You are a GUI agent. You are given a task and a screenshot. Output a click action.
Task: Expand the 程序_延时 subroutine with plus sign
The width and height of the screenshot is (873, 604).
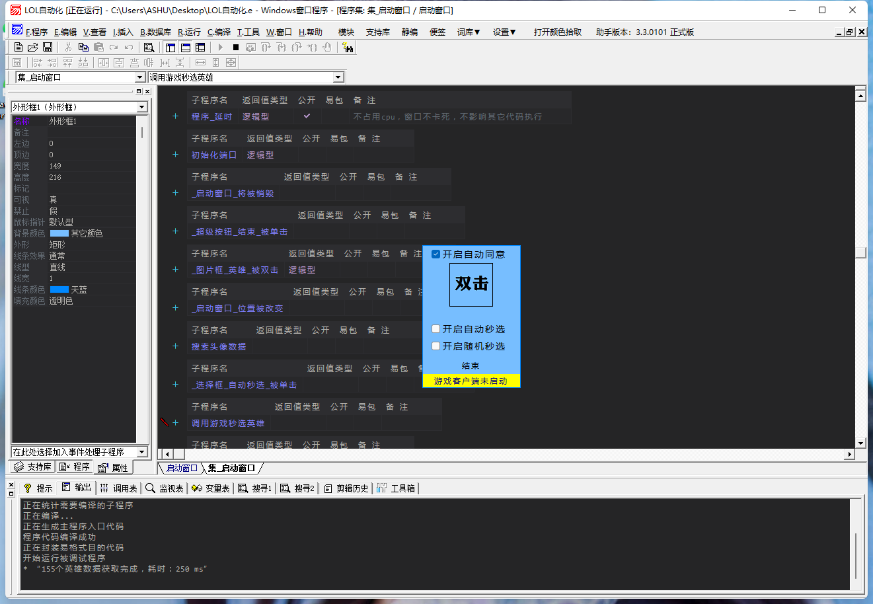click(x=175, y=116)
